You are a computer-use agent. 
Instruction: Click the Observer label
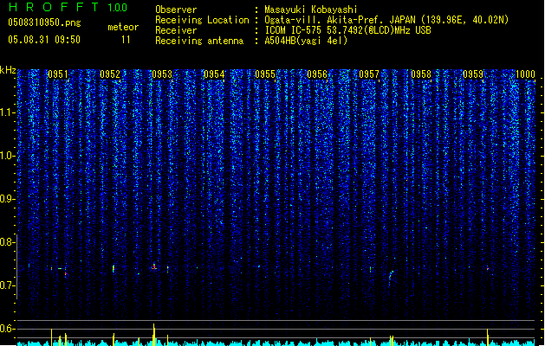(176, 10)
